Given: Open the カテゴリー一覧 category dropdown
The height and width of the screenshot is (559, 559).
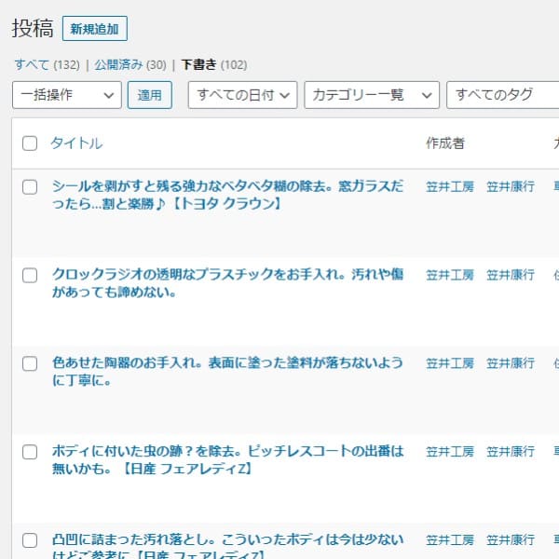Looking at the screenshot, I should 372,95.
